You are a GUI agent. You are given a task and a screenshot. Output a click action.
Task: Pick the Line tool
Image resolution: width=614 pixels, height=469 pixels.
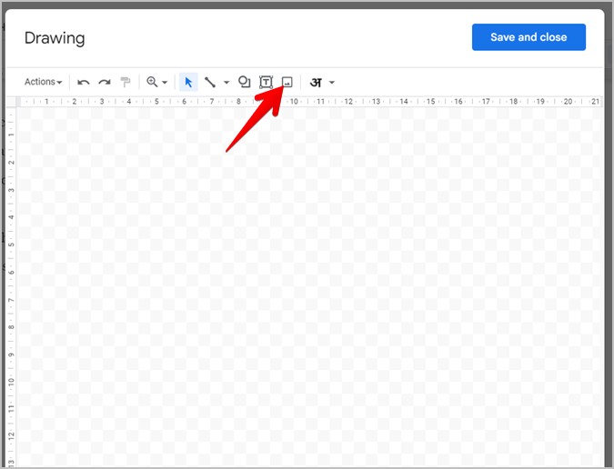[210, 82]
